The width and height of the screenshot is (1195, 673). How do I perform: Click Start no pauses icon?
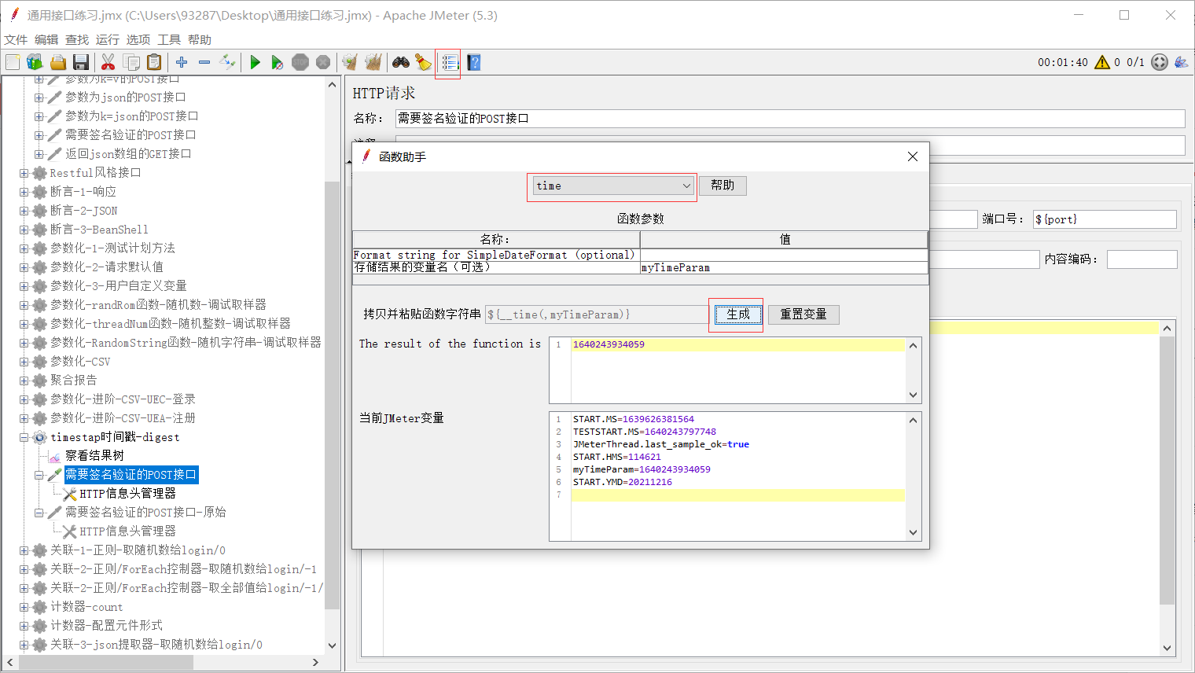point(278,62)
